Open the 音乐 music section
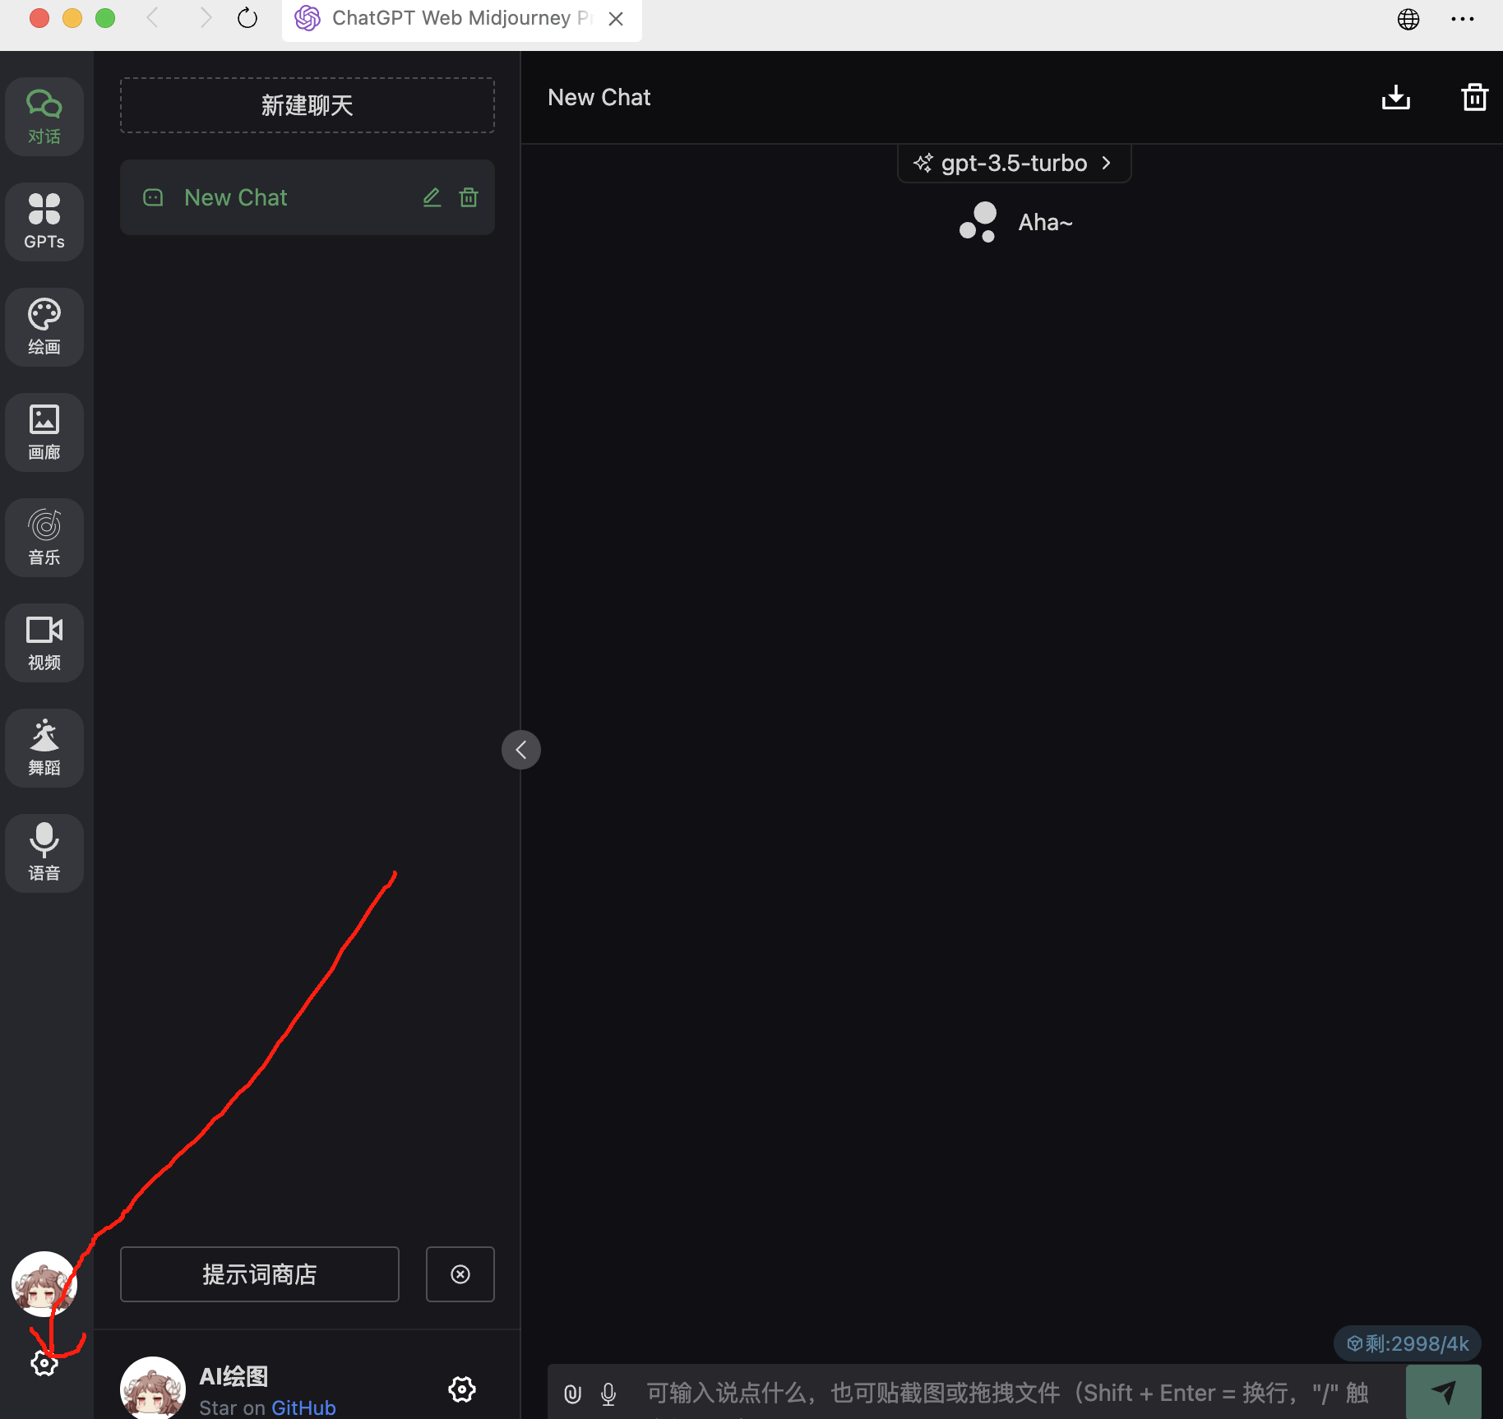 (44, 537)
